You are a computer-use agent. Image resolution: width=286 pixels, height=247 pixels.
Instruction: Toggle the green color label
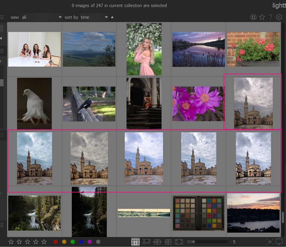point(73,242)
